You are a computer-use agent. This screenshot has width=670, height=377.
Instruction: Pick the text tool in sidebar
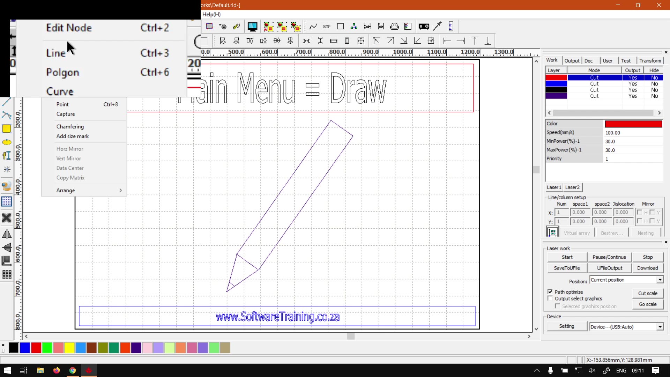pos(7,156)
